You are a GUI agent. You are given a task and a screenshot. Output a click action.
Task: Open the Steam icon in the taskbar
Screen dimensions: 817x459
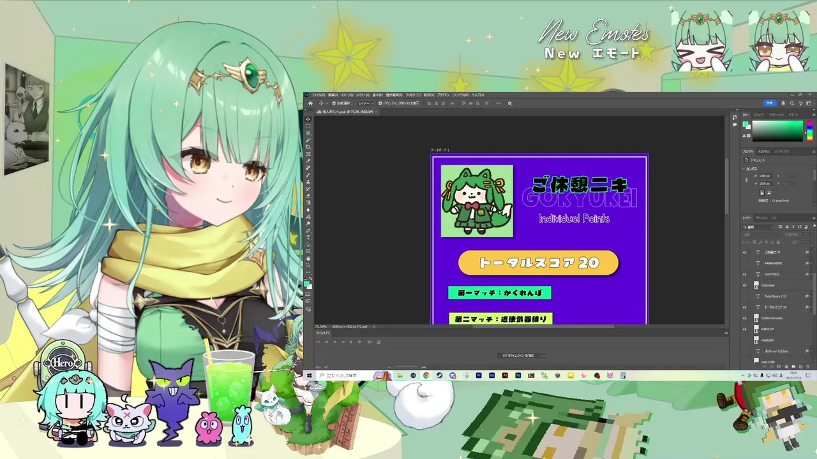[439, 375]
